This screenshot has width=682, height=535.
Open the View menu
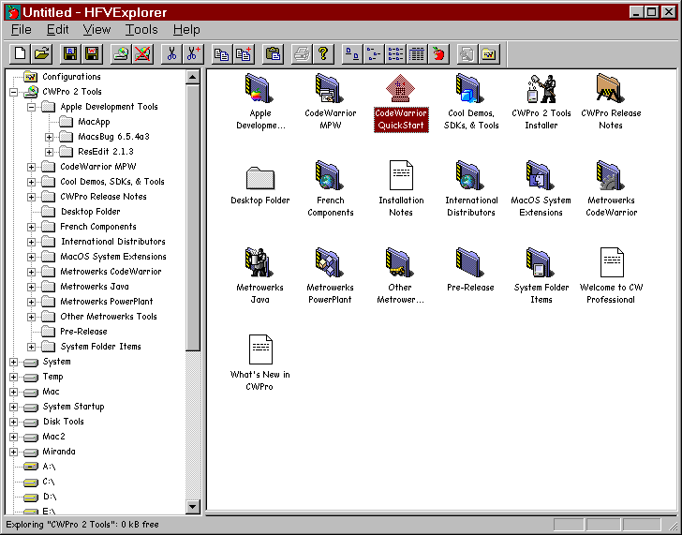pyautogui.click(x=96, y=30)
